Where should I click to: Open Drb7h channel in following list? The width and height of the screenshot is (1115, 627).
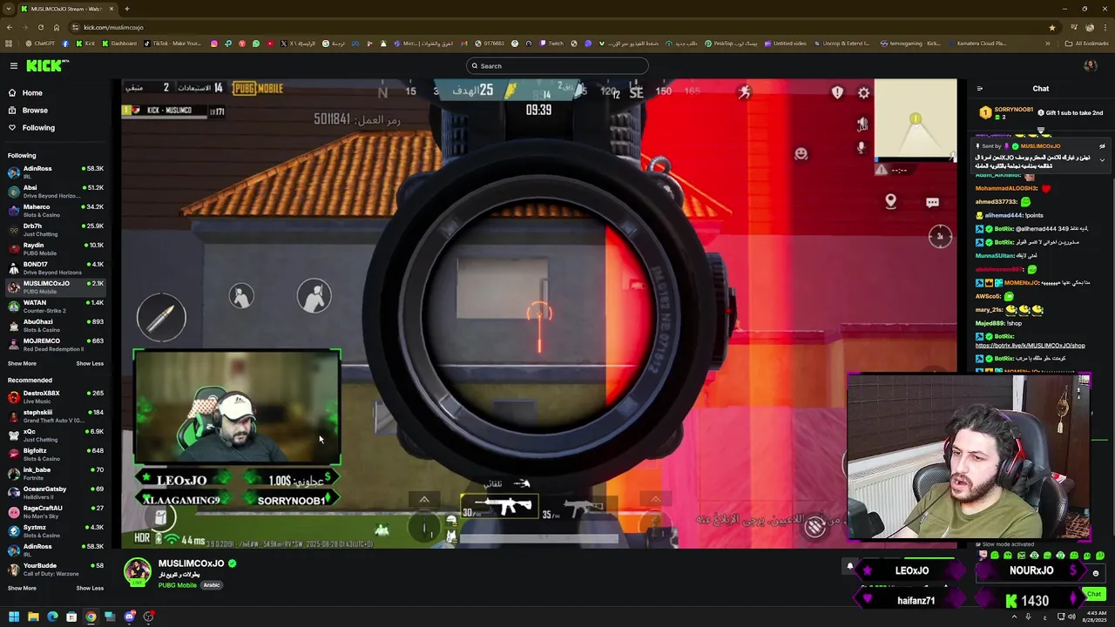[x=55, y=230]
